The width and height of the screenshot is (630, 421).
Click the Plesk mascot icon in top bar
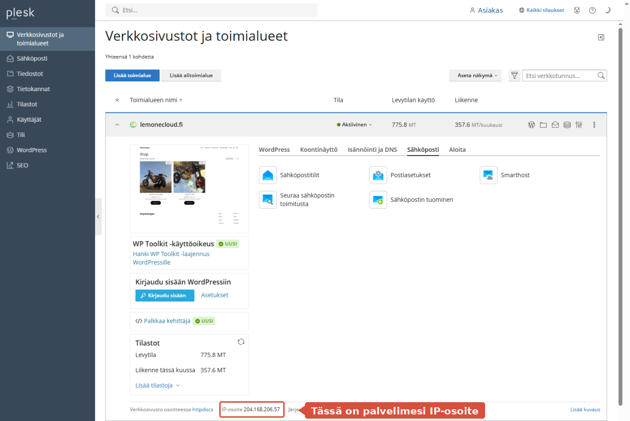tap(577, 10)
